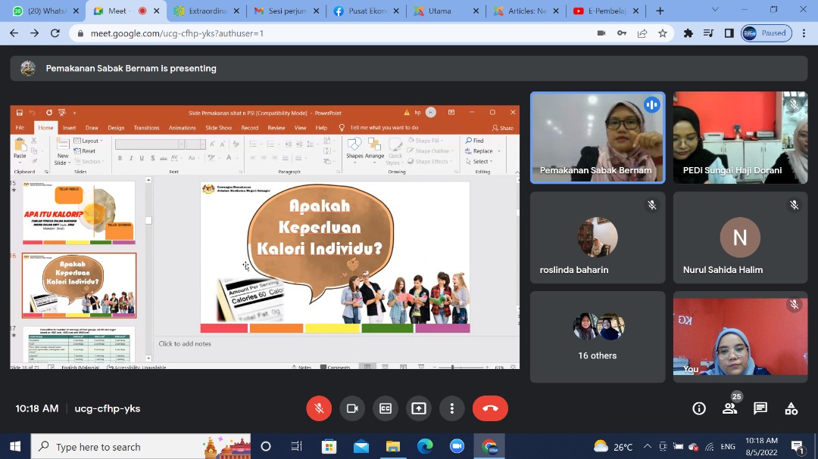Switch to the WhatsApp browser tab

click(x=42, y=11)
